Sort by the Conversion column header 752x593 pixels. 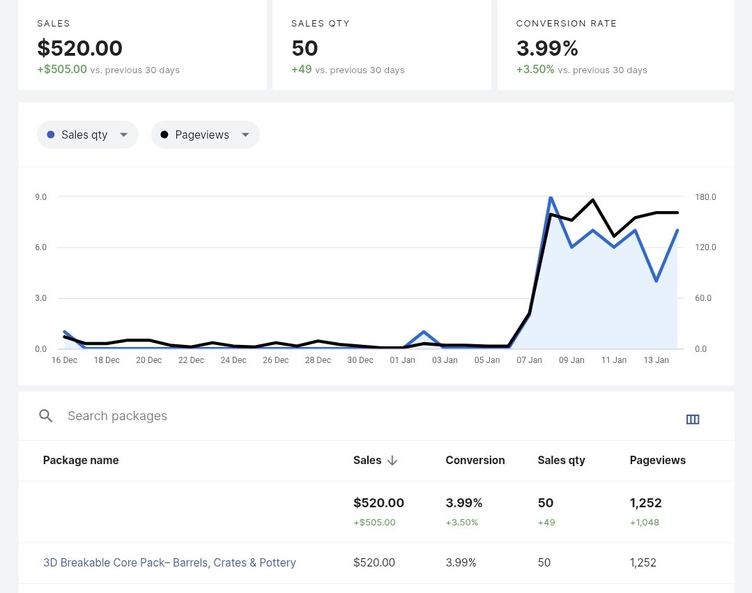point(475,460)
